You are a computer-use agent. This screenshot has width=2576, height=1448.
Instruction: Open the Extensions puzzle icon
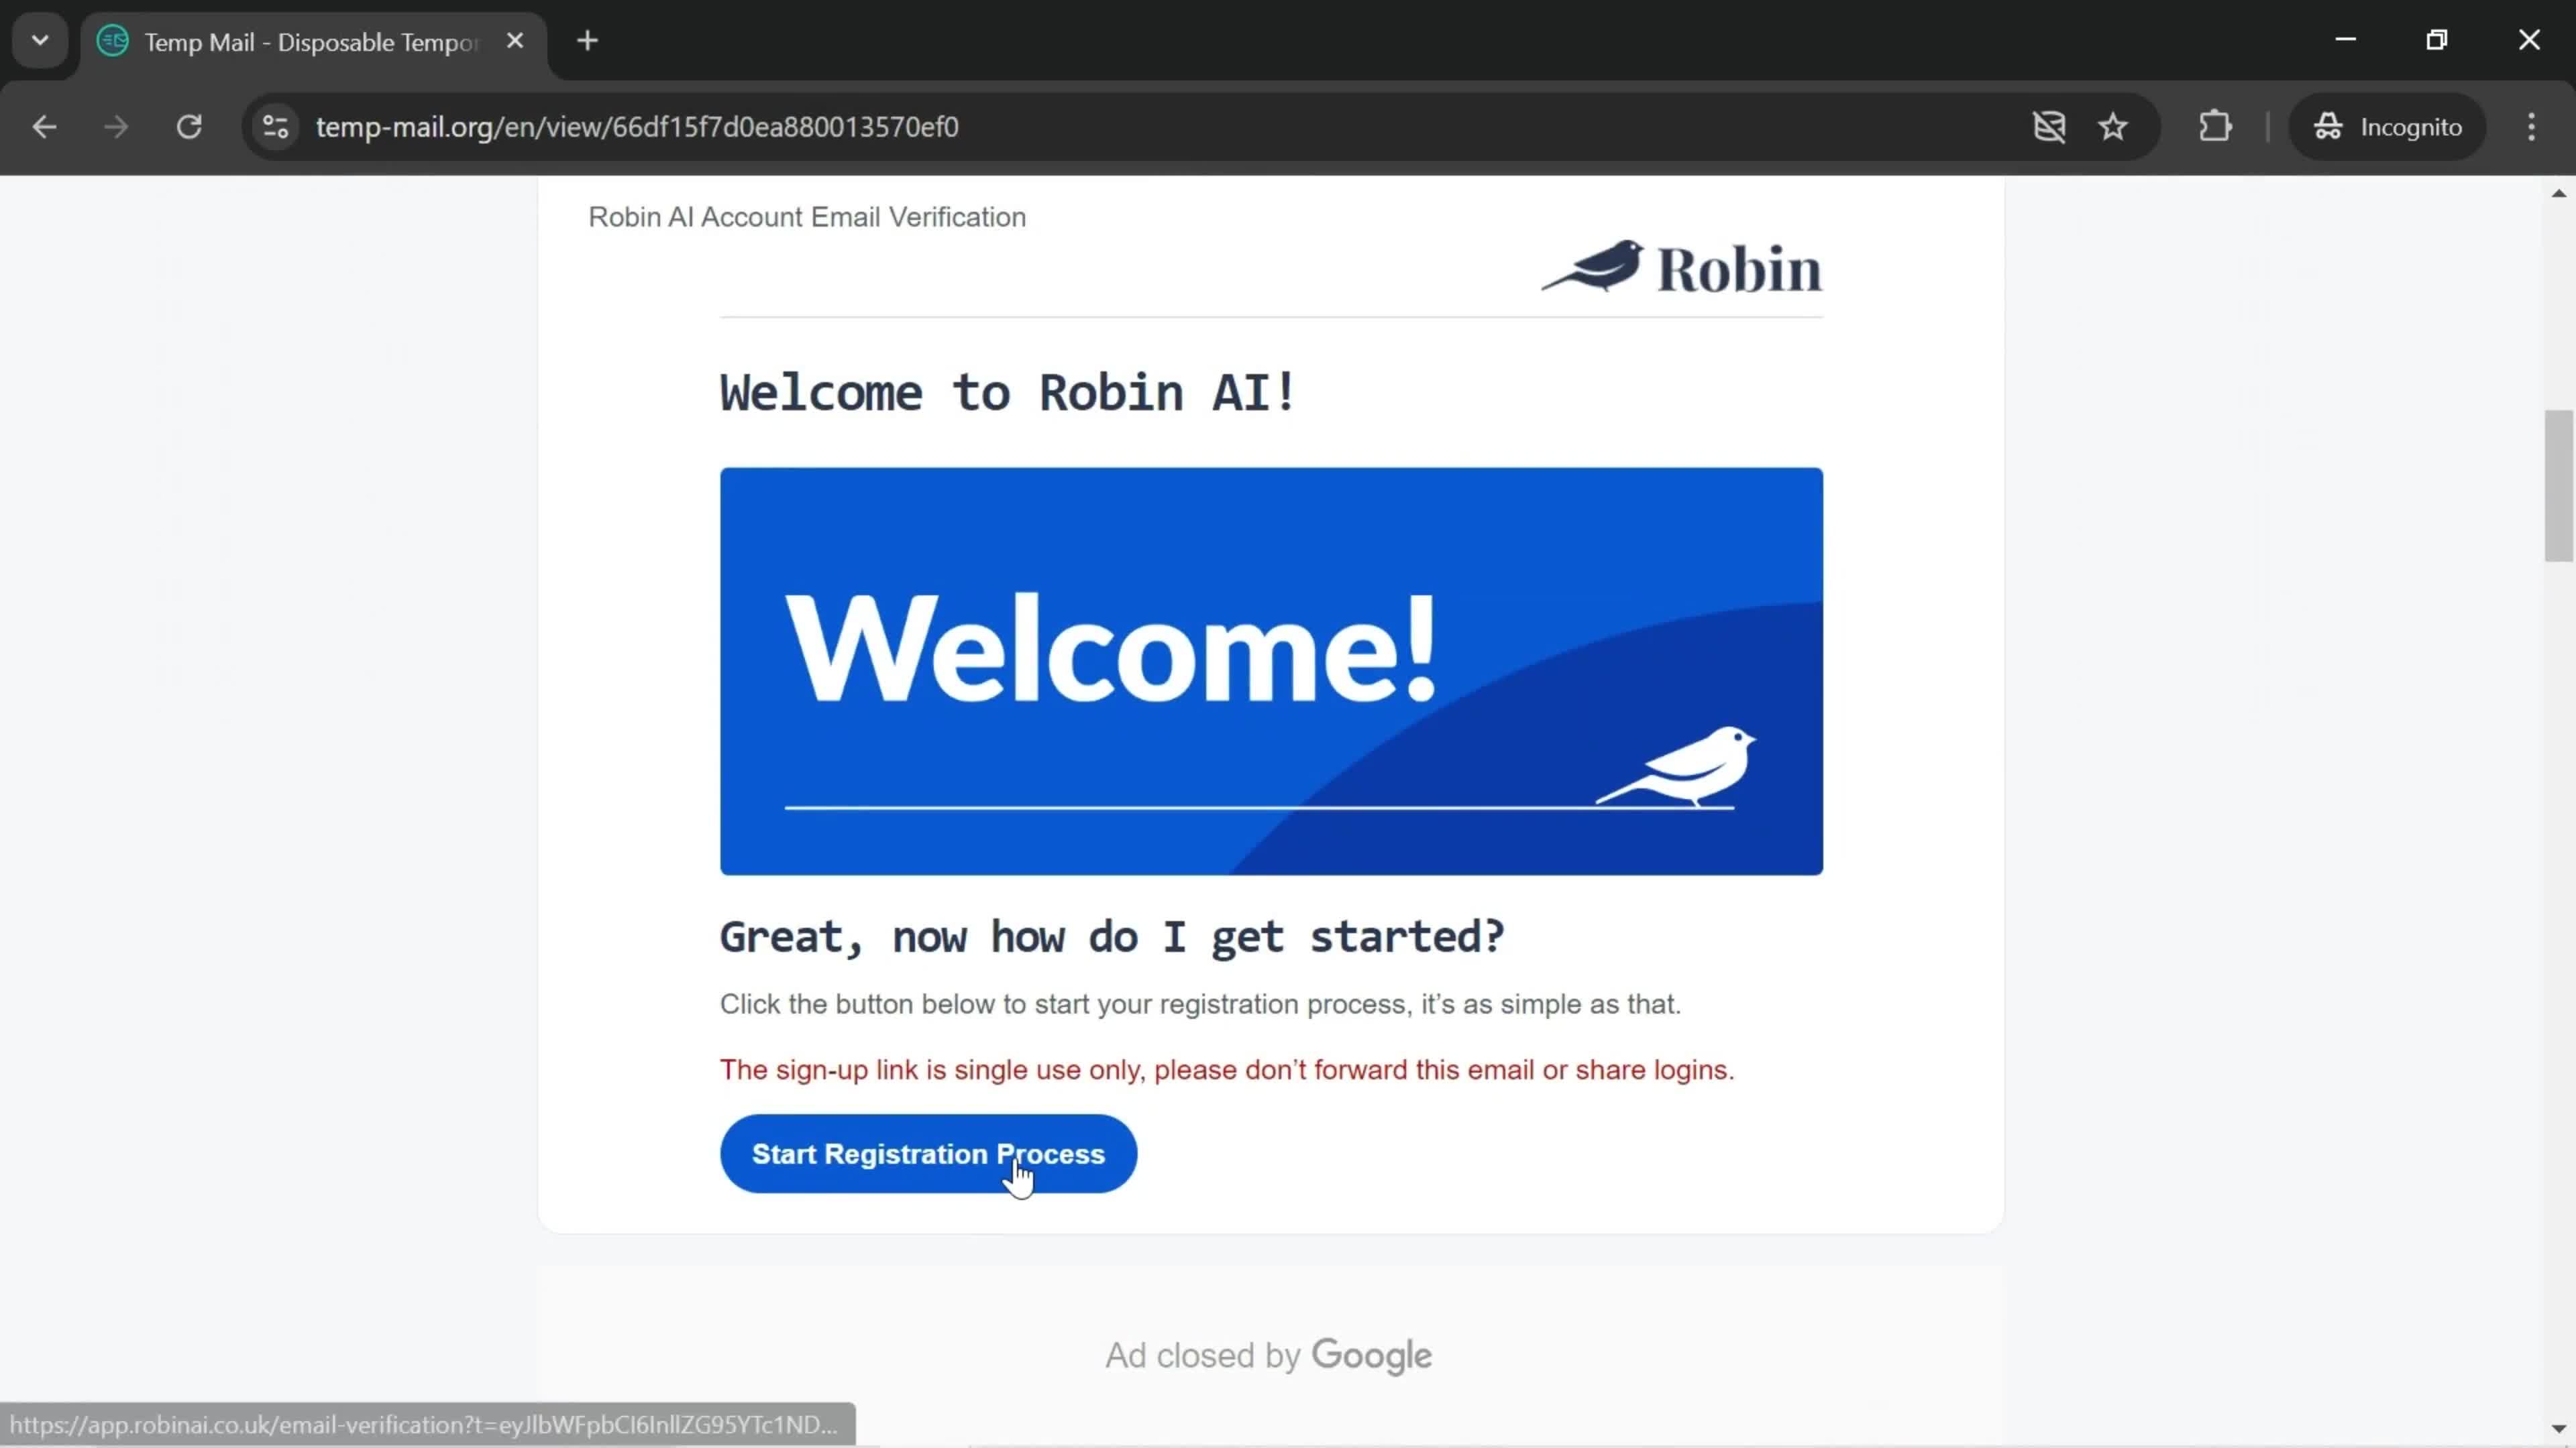[2215, 127]
